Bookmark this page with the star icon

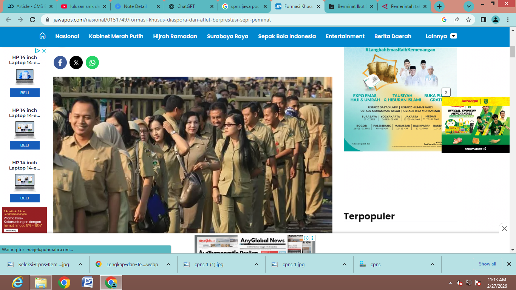click(468, 20)
